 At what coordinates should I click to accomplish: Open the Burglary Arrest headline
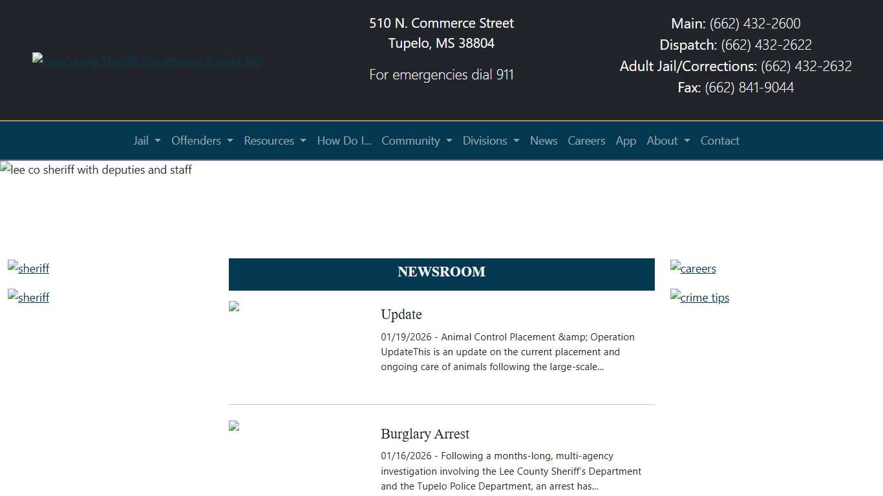point(425,434)
